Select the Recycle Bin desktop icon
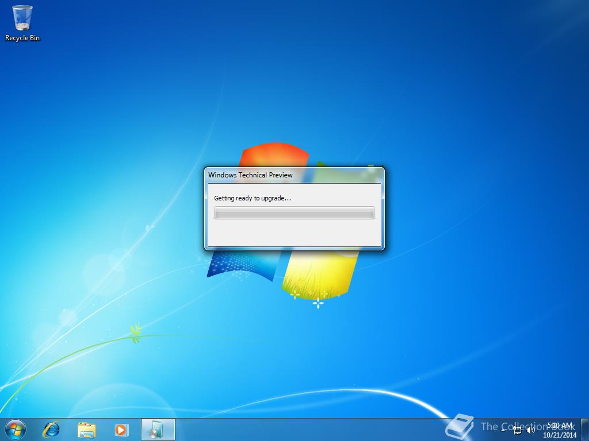The image size is (589, 441). click(22, 23)
